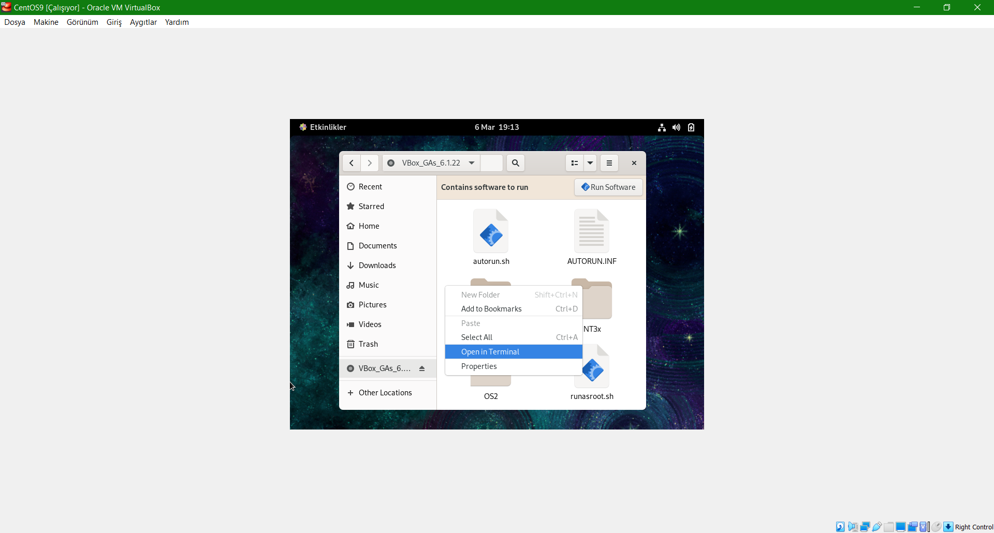This screenshot has width=994, height=533.
Task: Click the CPU virtualization status icon
Action: pos(923,527)
